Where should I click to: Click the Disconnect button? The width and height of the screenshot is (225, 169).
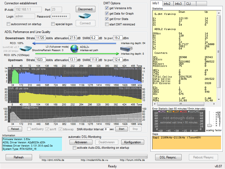pos(85,9)
